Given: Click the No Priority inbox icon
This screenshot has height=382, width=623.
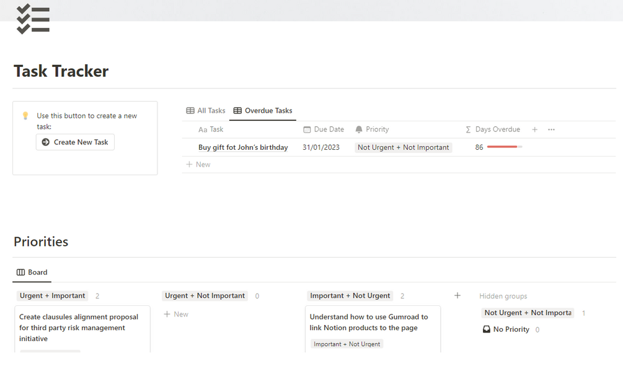Looking at the screenshot, I should tap(487, 329).
